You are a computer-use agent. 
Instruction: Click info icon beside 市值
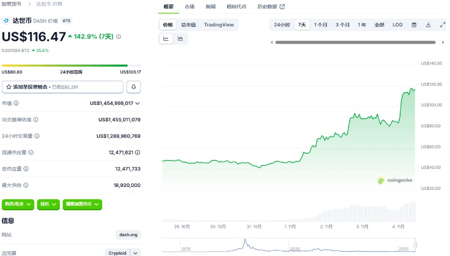click(x=16, y=103)
